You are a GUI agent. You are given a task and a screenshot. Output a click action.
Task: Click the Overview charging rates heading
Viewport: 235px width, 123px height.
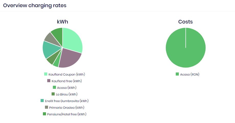tap(35, 5)
